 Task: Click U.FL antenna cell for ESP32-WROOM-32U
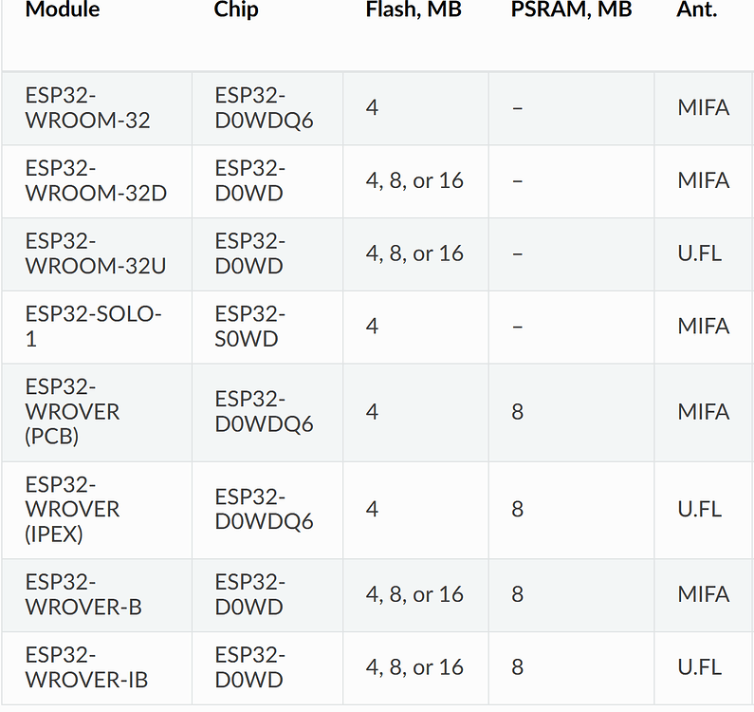point(704,254)
